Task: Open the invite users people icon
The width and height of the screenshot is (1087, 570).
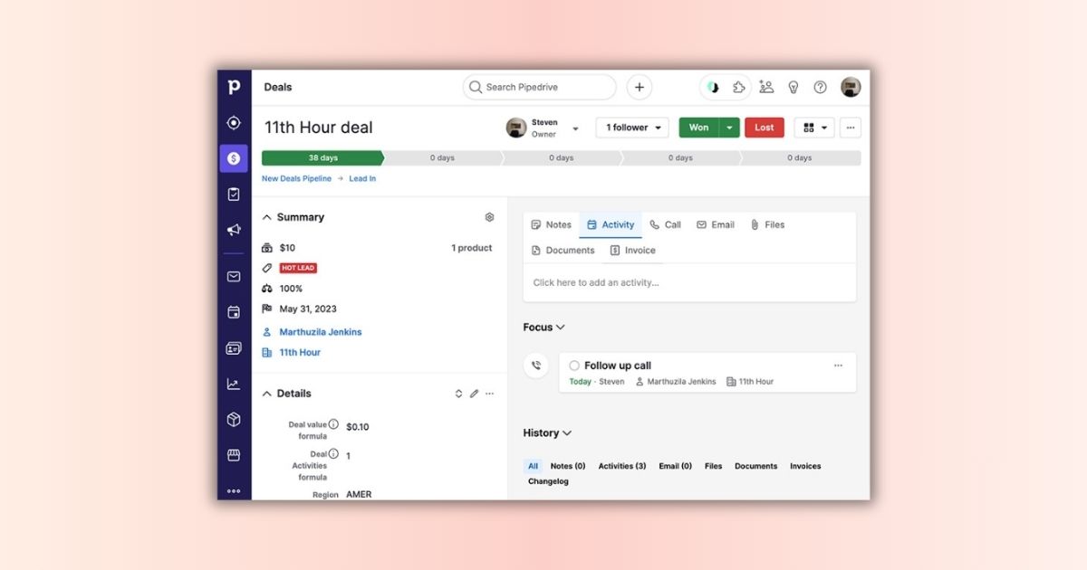Action: point(766,87)
